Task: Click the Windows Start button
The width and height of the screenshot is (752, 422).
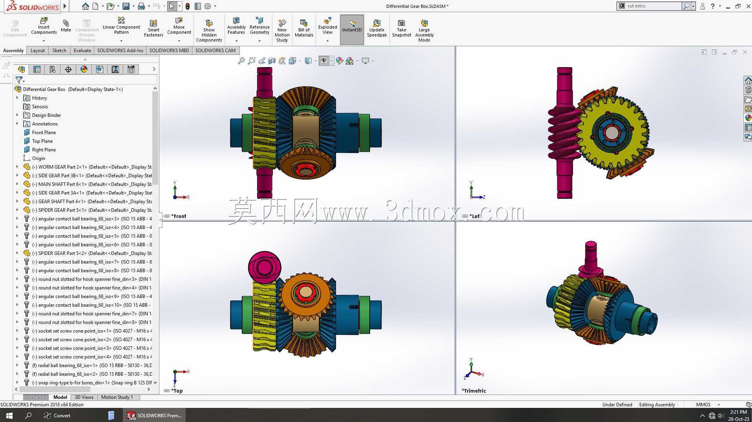Action: [x=9, y=415]
